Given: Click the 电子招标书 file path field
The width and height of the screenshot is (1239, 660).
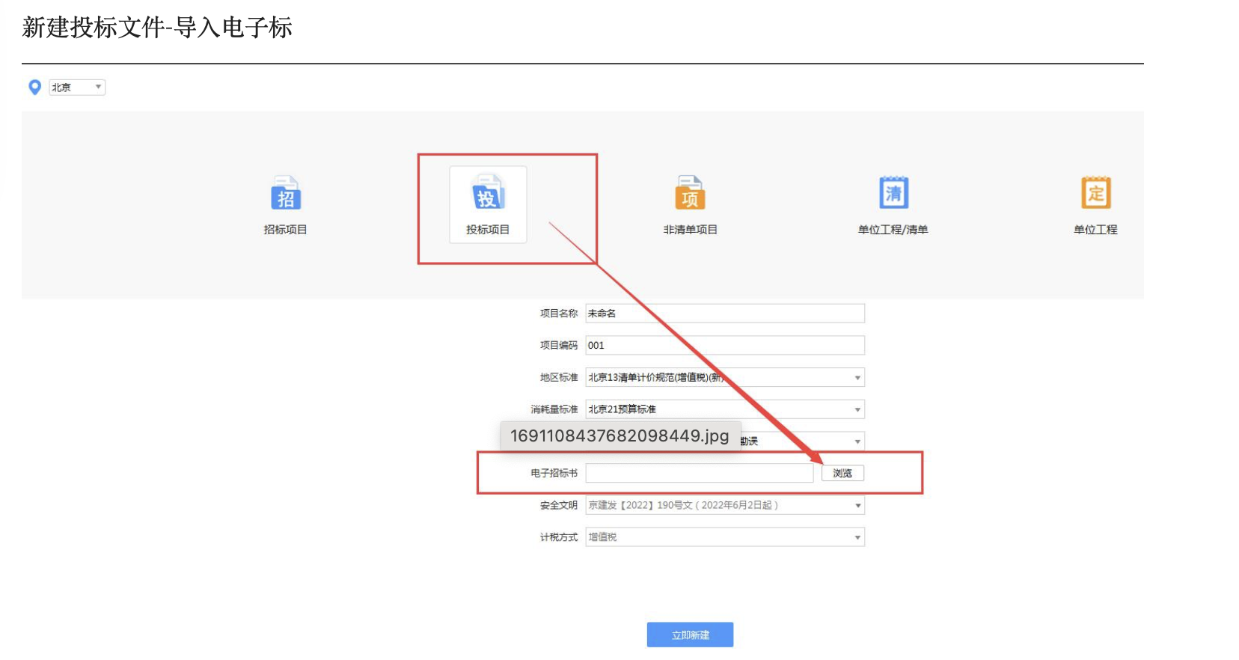Looking at the screenshot, I should [x=699, y=473].
